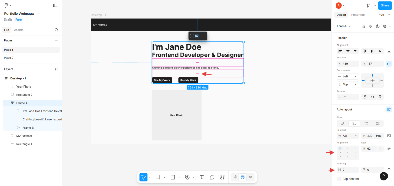
Task: Click the X position input field
Action: pyautogui.click(x=348, y=64)
